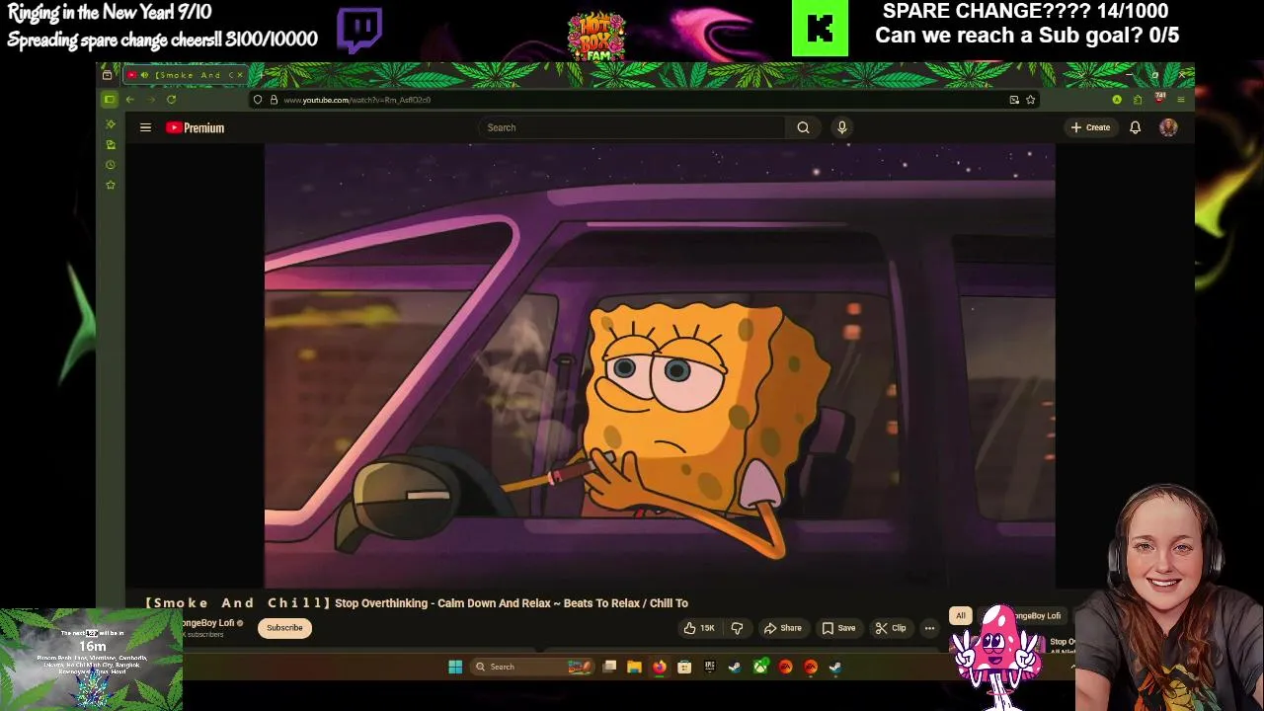Close the Smoke And Chill tab
The width and height of the screenshot is (1264, 711).
238,75
